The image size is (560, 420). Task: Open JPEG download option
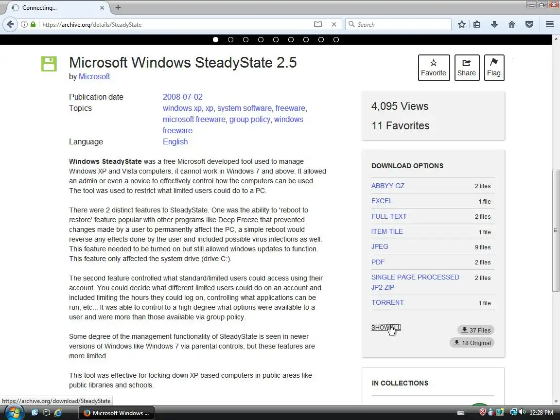pos(380,246)
